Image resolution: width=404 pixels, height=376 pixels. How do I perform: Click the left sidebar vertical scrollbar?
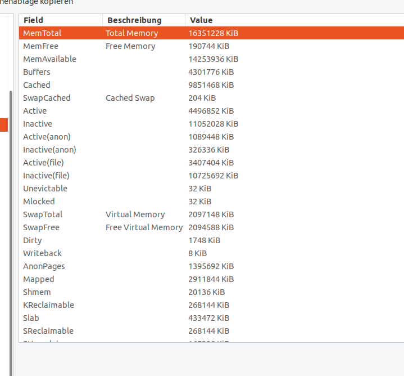(11, 225)
